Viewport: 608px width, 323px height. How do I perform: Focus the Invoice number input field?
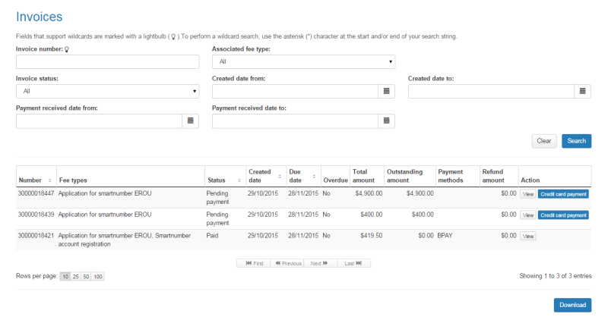107,62
